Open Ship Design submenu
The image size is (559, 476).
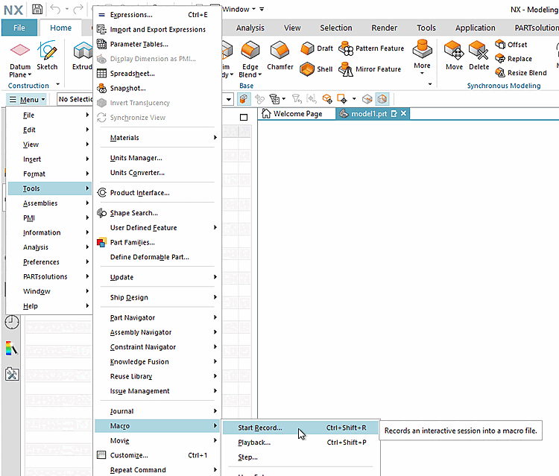pos(157,297)
